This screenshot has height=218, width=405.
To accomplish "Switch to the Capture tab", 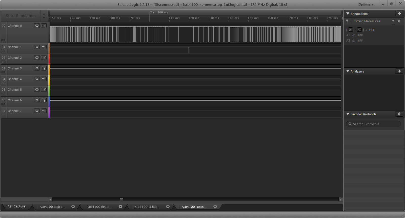I will (17, 206).
